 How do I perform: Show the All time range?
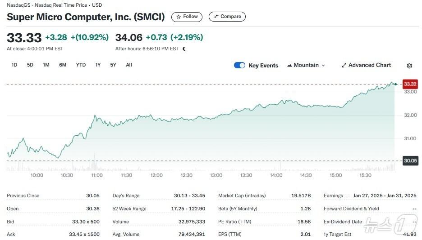pos(129,65)
